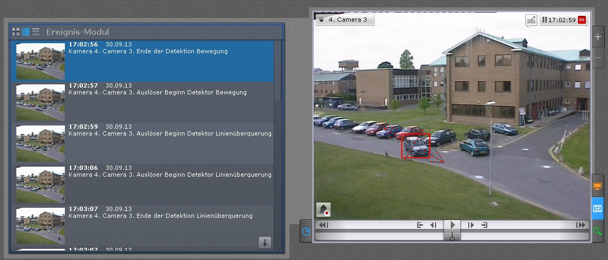
Task: Select 17:02:59 Linienüberquerung event
Action: (x=143, y=143)
